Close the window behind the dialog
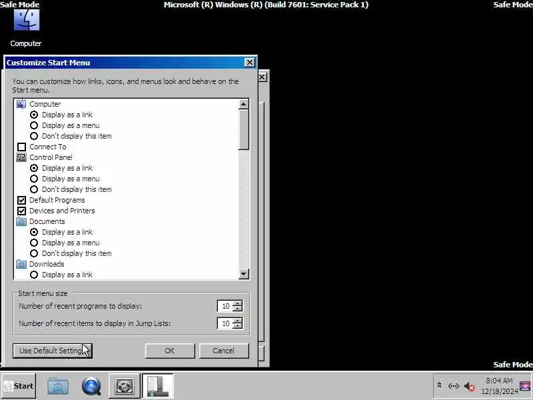Image resolution: width=533 pixels, height=400 pixels. pyautogui.click(x=263, y=77)
